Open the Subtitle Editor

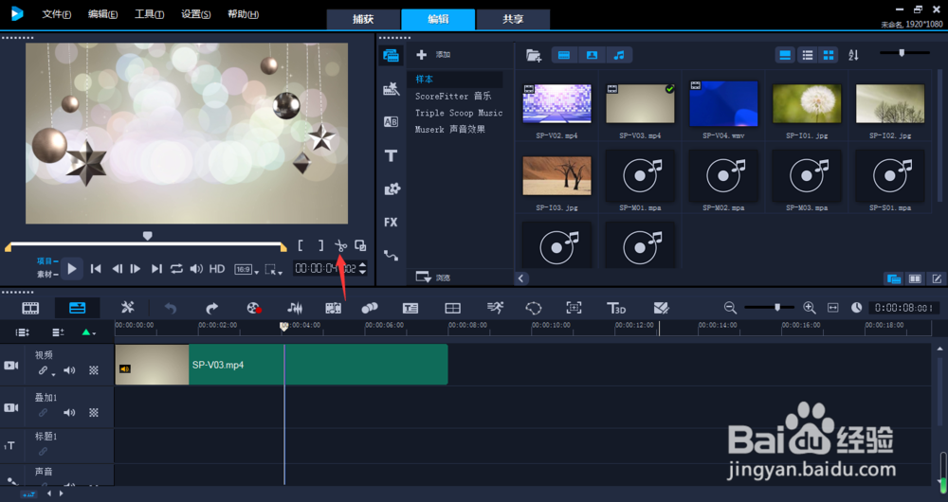click(410, 308)
